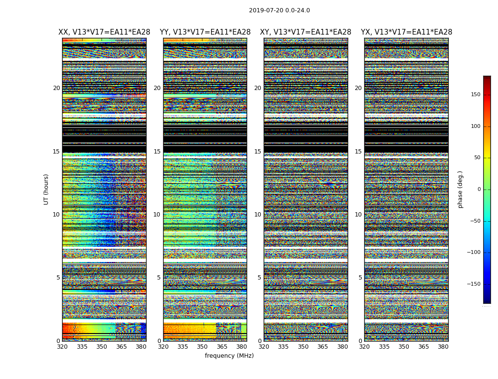Select colorbar tick label 150
This screenshot has height=379, width=498.
click(x=475, y=94)
